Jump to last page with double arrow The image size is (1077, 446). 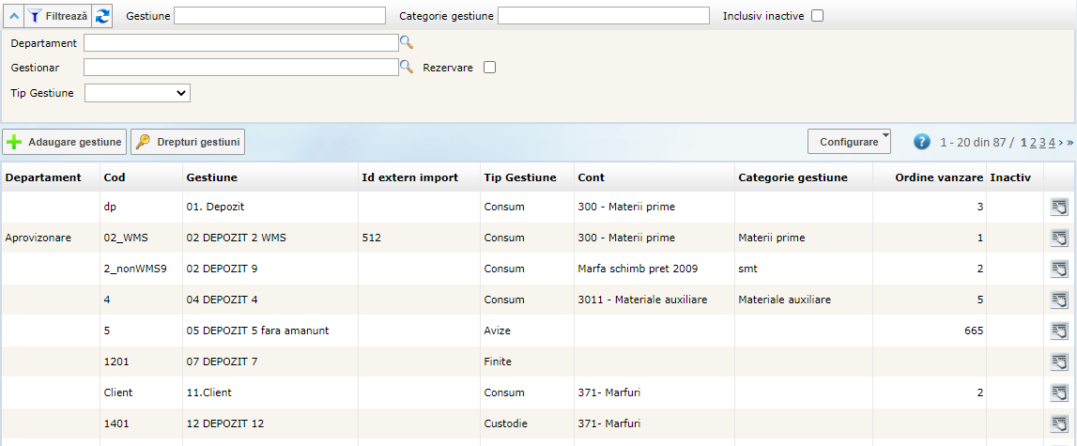(1069, 143)
